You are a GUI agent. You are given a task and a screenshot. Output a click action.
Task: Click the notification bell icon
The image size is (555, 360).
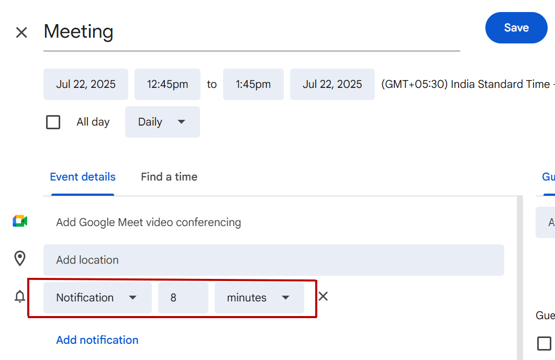click(20, 296)
